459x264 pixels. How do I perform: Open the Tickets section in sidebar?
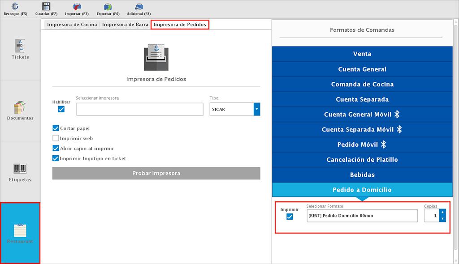(x=20, y=49)
